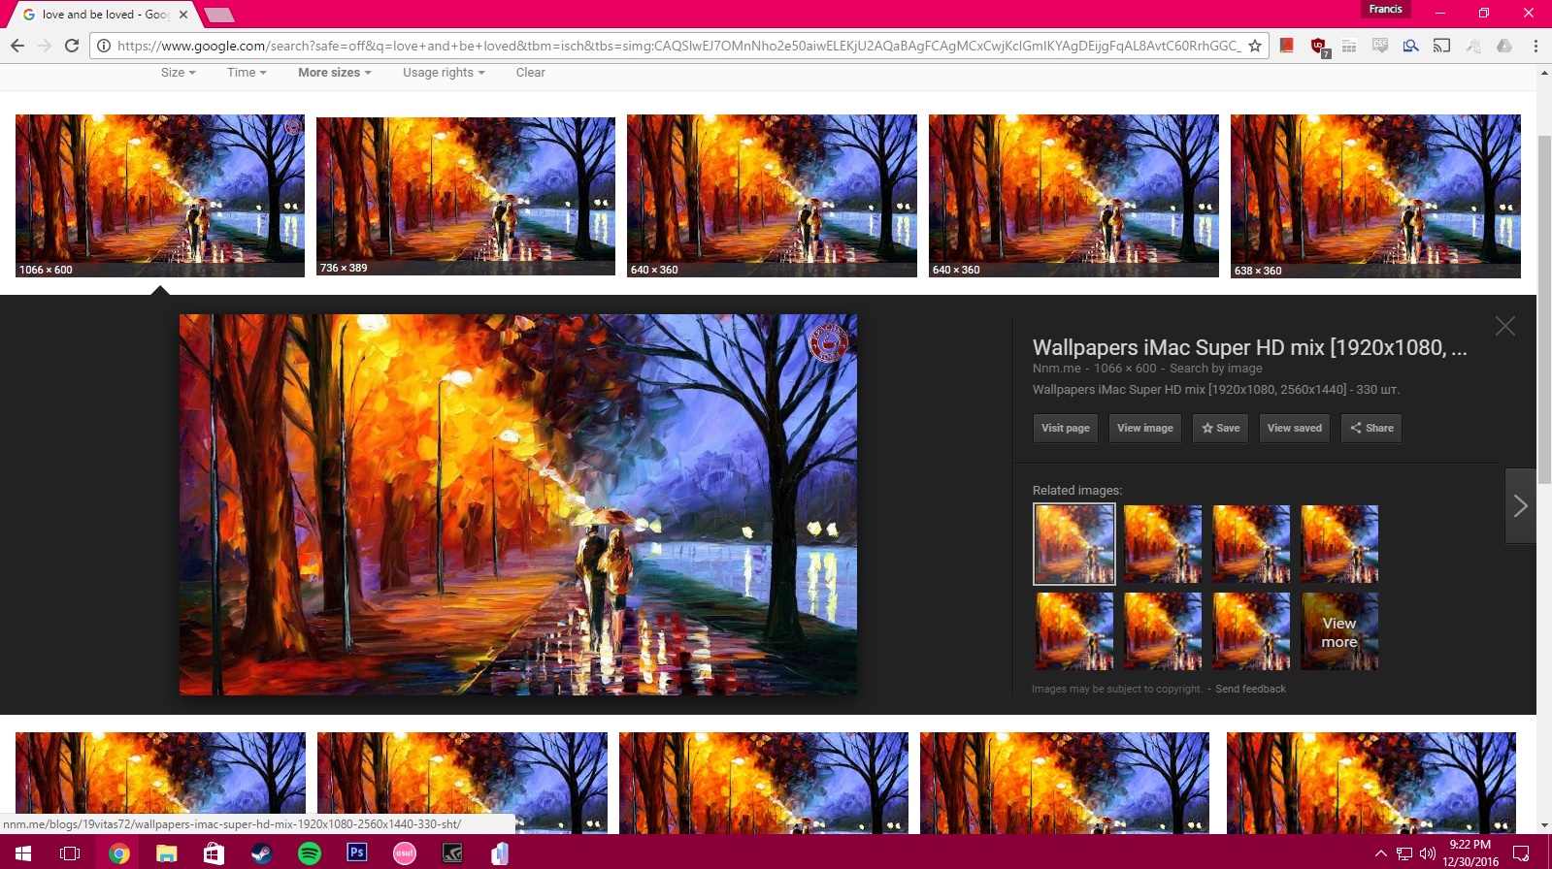This screenshot has height=869, width=1552.
Task: Open the Google Drive extension icon
Action: pyautogui.click(x=1504, y=46)
